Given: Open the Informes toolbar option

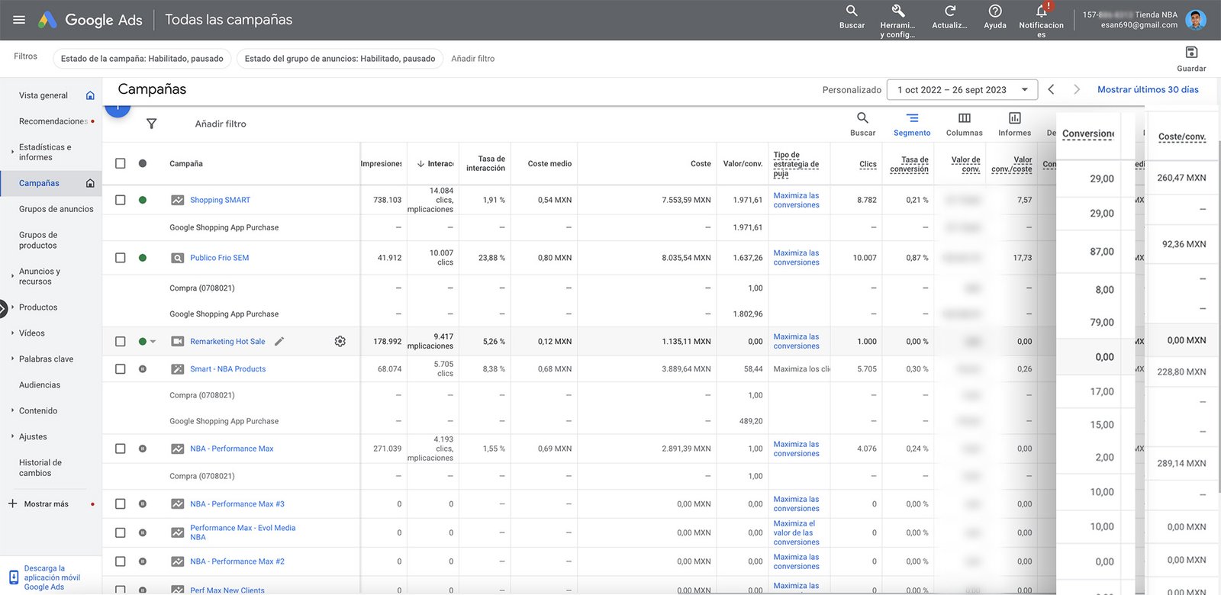Looking at the screenshot, I should (1015, 124).
